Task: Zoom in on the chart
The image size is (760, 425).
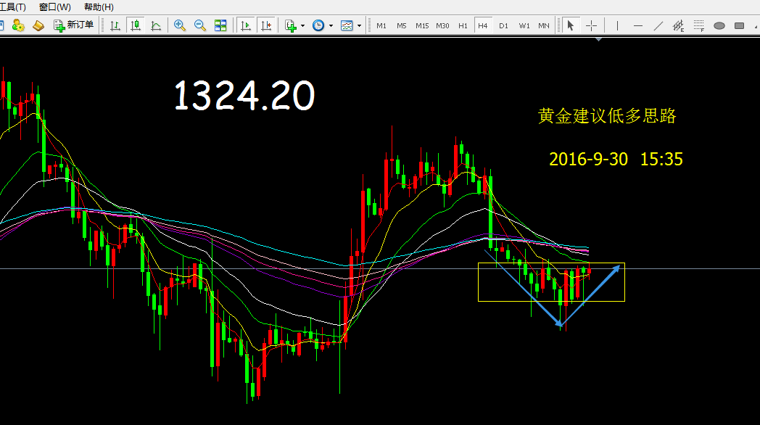Action: pos(180,25)
